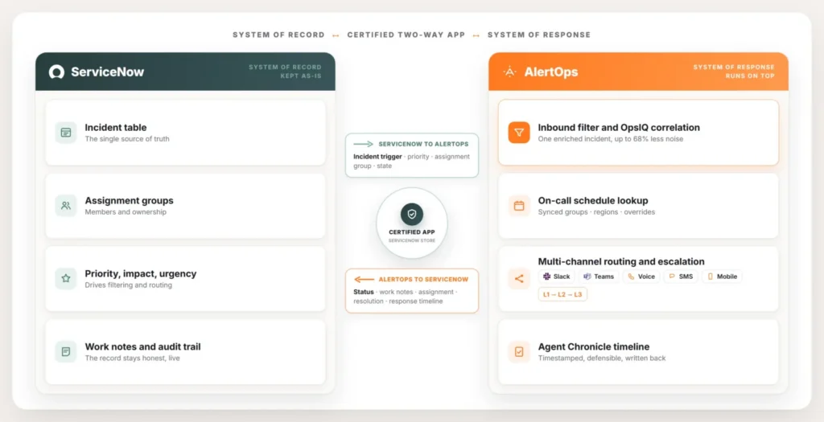Click 'The single source of truth' subtitle
This screenshot has height=422, width=824.
(x=127, y=139)
